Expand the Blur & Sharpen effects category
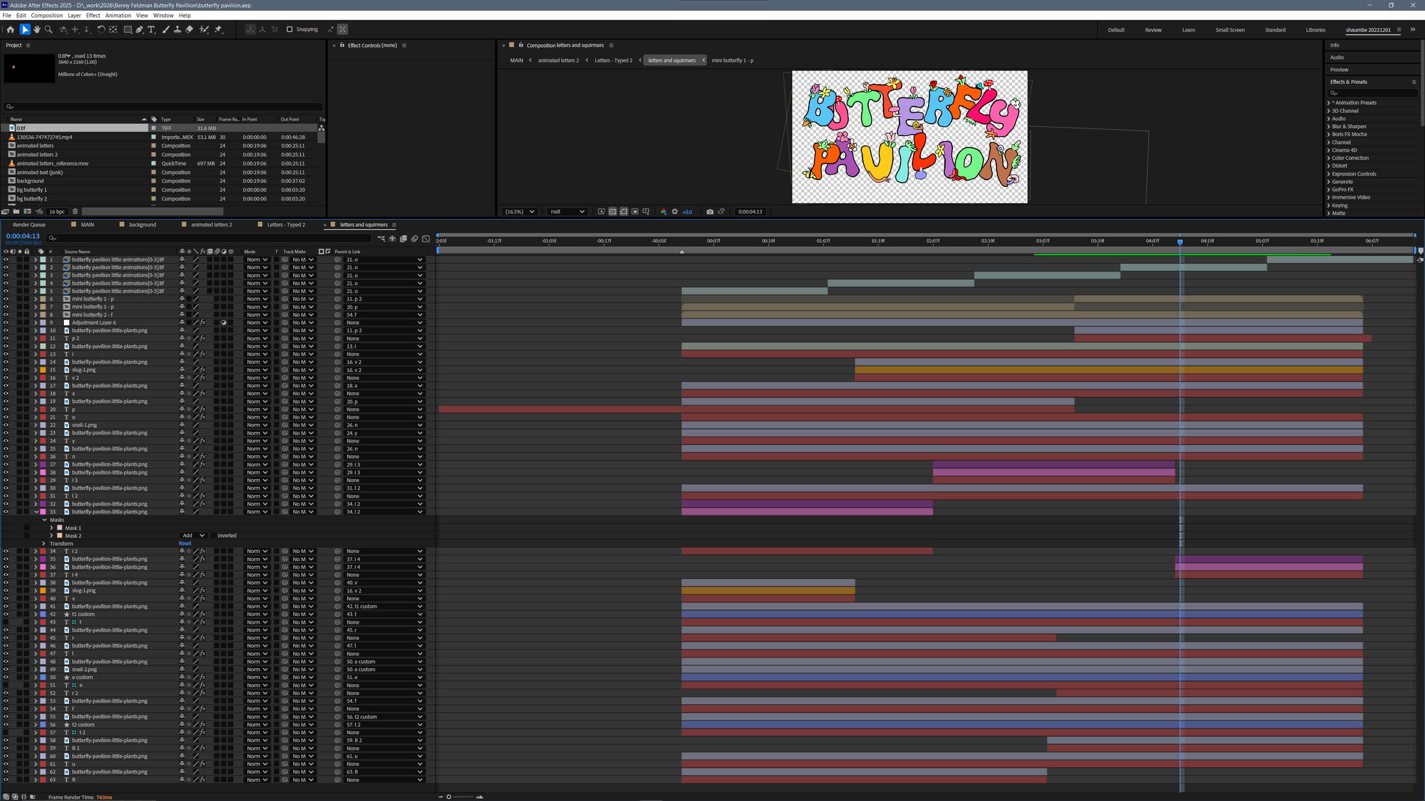The height and width of the screenshot is (801, 1425). point(1329,126)
